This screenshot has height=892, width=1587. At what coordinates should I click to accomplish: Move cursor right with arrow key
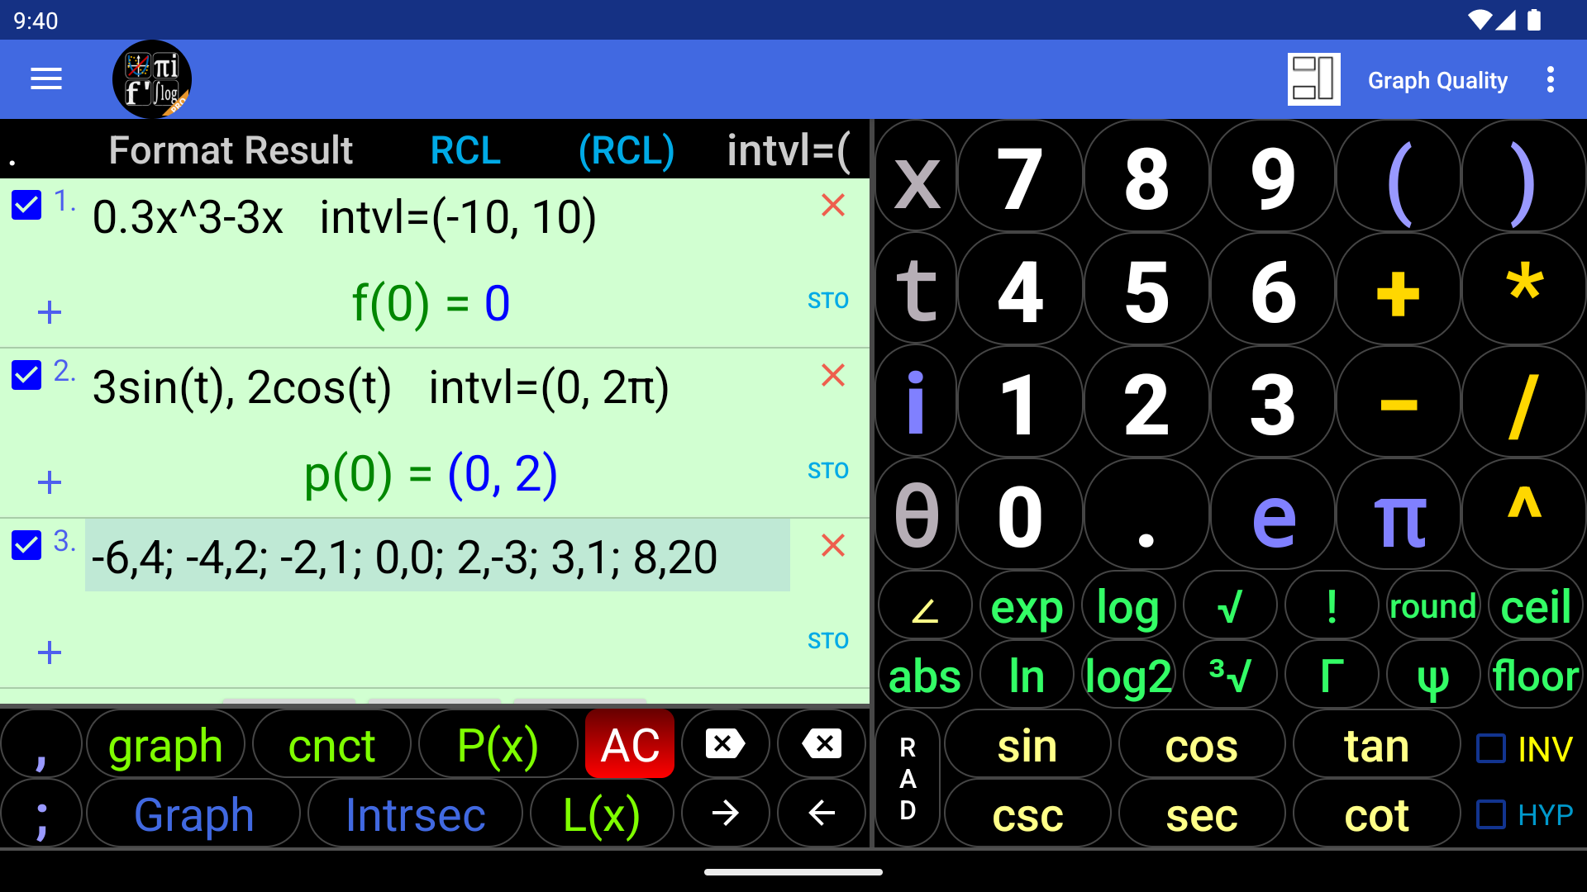tap(725, 814)
